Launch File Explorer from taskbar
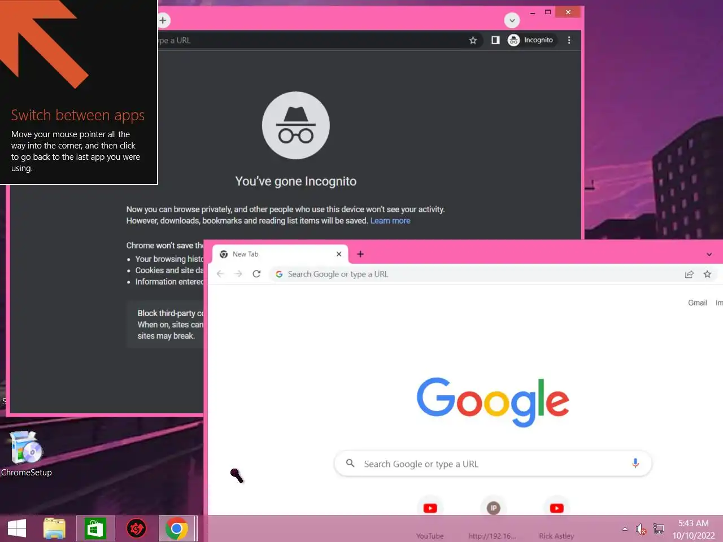Screen dimensions: 723x542 [x=55, y=529]
